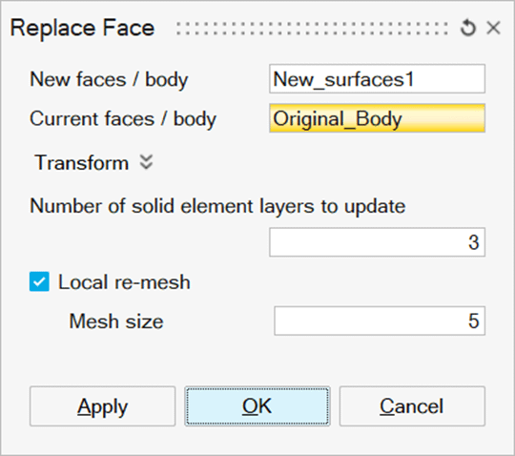Select the New faces / body field
The width and height of the screenshot is (515, 456).
pos(377,79)
